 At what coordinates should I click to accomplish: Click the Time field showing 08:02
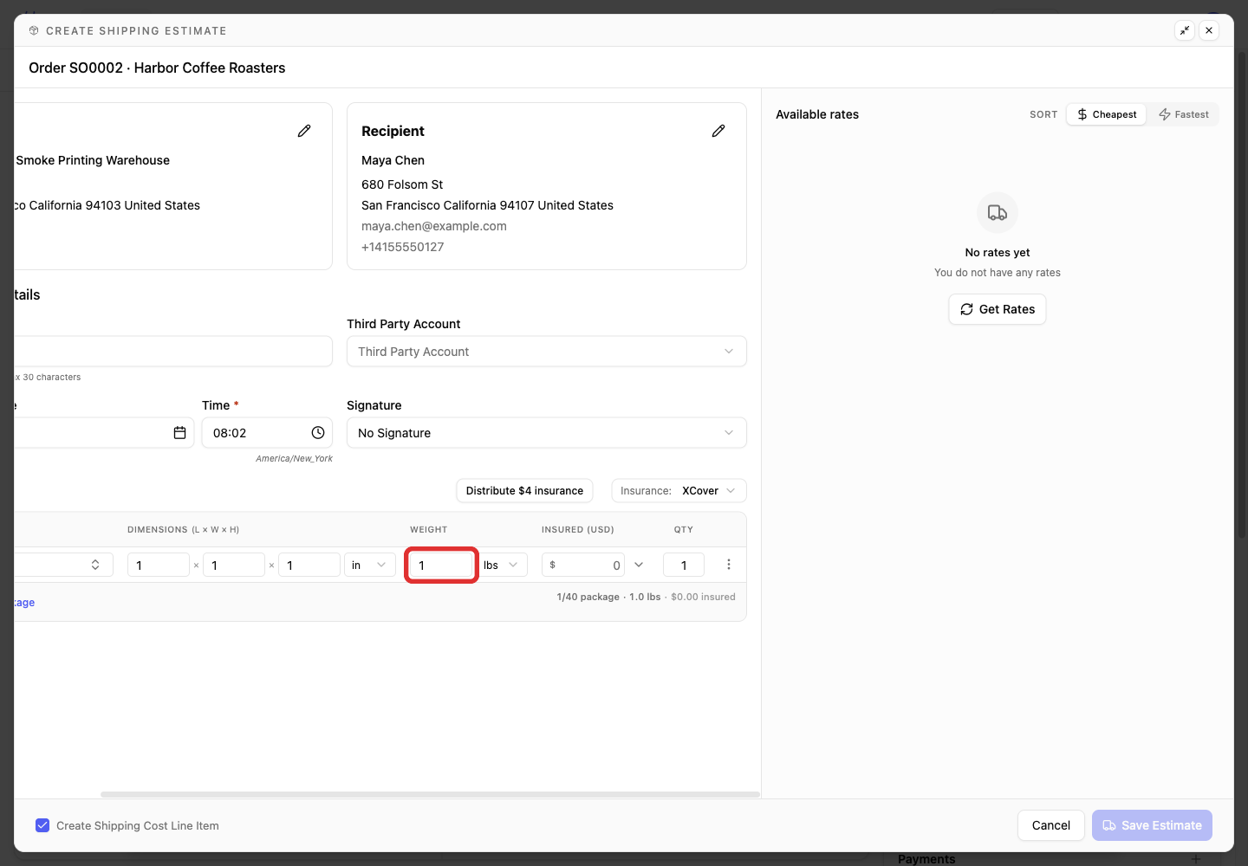267,433
